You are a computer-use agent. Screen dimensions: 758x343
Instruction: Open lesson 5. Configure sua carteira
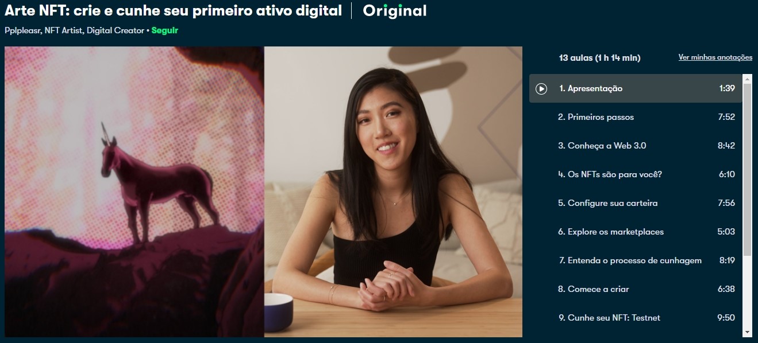point(636,203)
